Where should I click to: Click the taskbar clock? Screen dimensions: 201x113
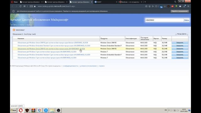point(184,110)
